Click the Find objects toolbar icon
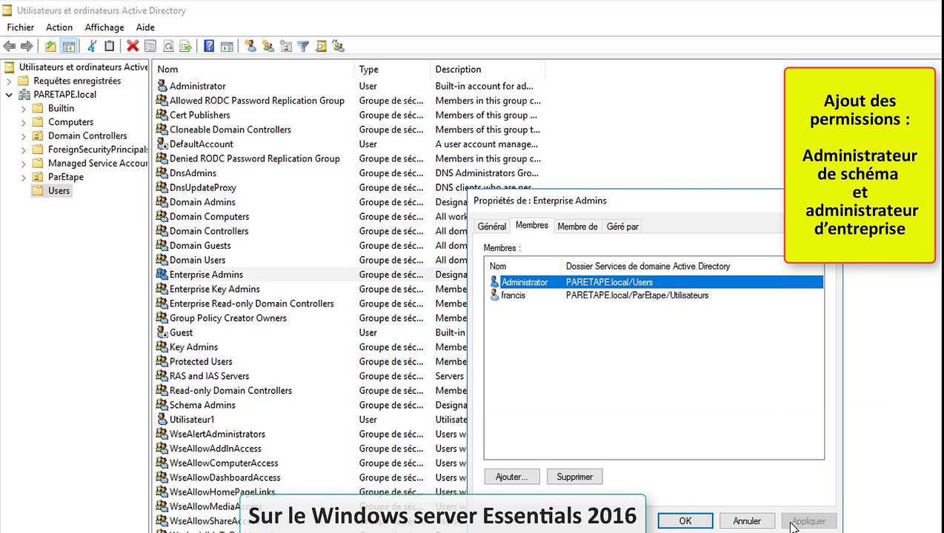944x533 pixels. click(321, 46)
